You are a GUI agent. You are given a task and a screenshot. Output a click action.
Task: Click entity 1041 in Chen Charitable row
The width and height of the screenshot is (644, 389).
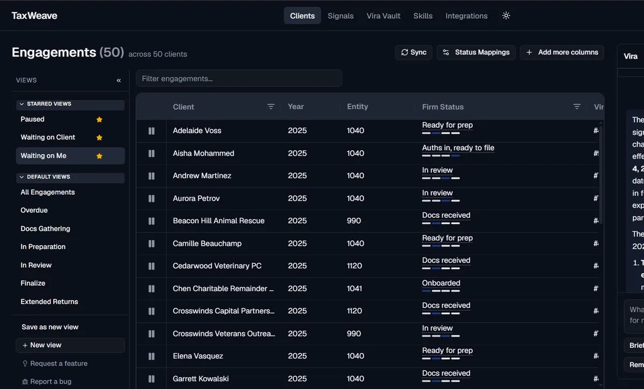355,289
